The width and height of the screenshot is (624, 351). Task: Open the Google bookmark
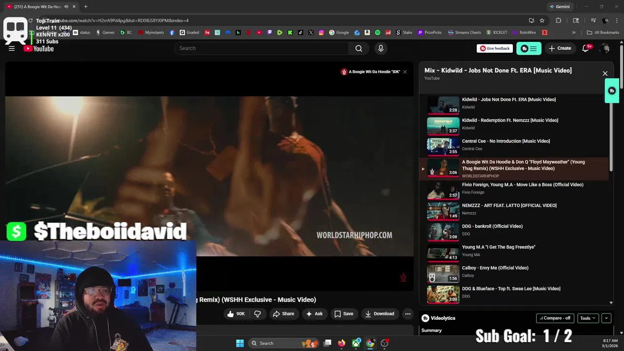point(339,33)
